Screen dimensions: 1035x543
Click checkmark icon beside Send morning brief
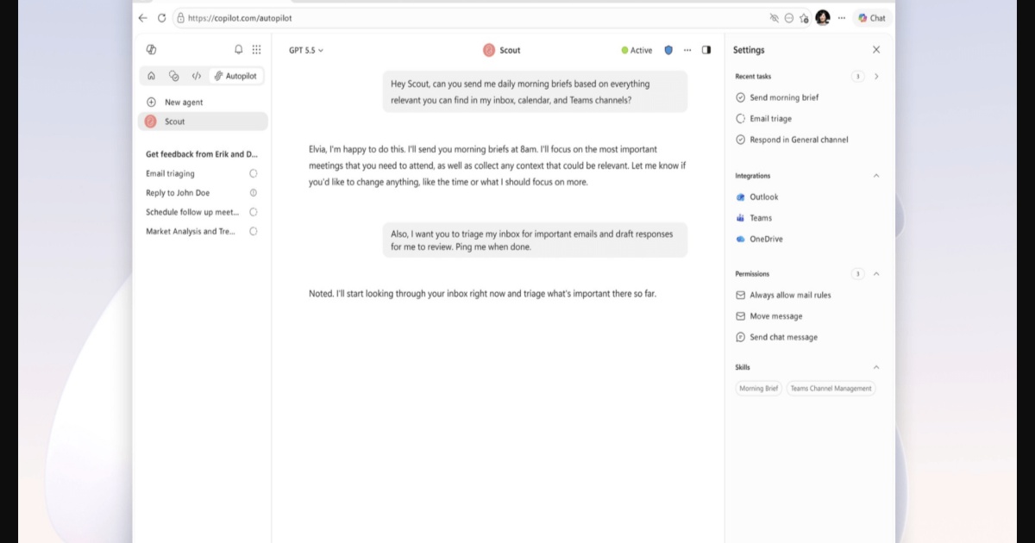pos(740,97)
